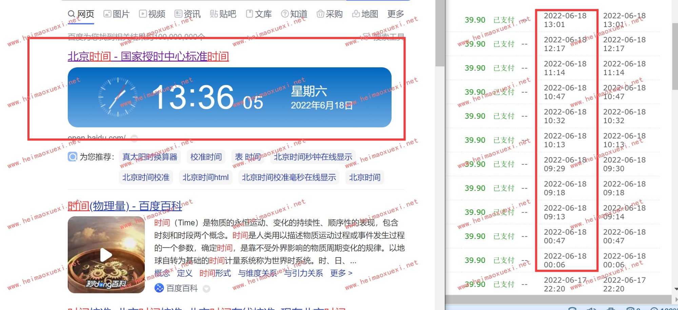Image resolution: width=678 pixels, height=310 pixels.
Task: Go to the 贴吧 tab
Action: point(223,14)
